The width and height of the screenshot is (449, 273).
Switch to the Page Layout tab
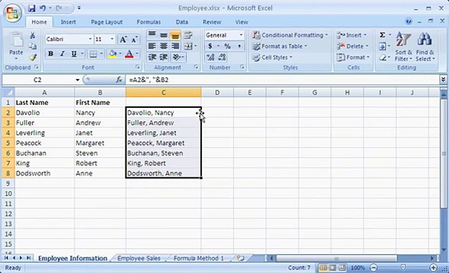[x=107, y=22]
